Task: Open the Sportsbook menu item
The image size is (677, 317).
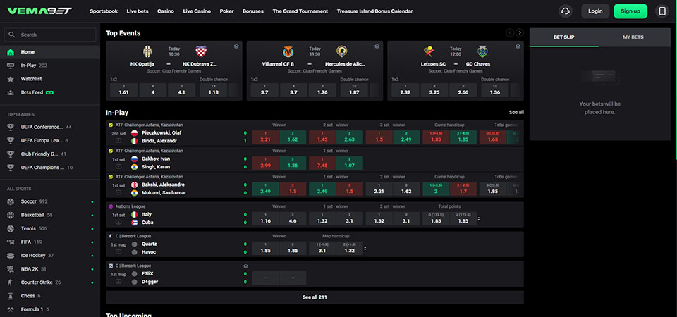Action: point(104,11)
